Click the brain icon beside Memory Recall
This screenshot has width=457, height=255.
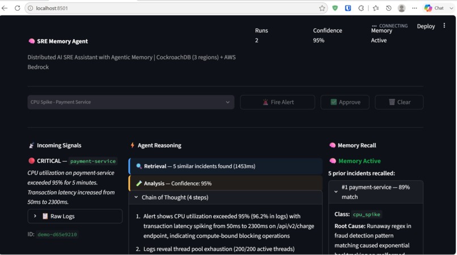coord(332,145)
